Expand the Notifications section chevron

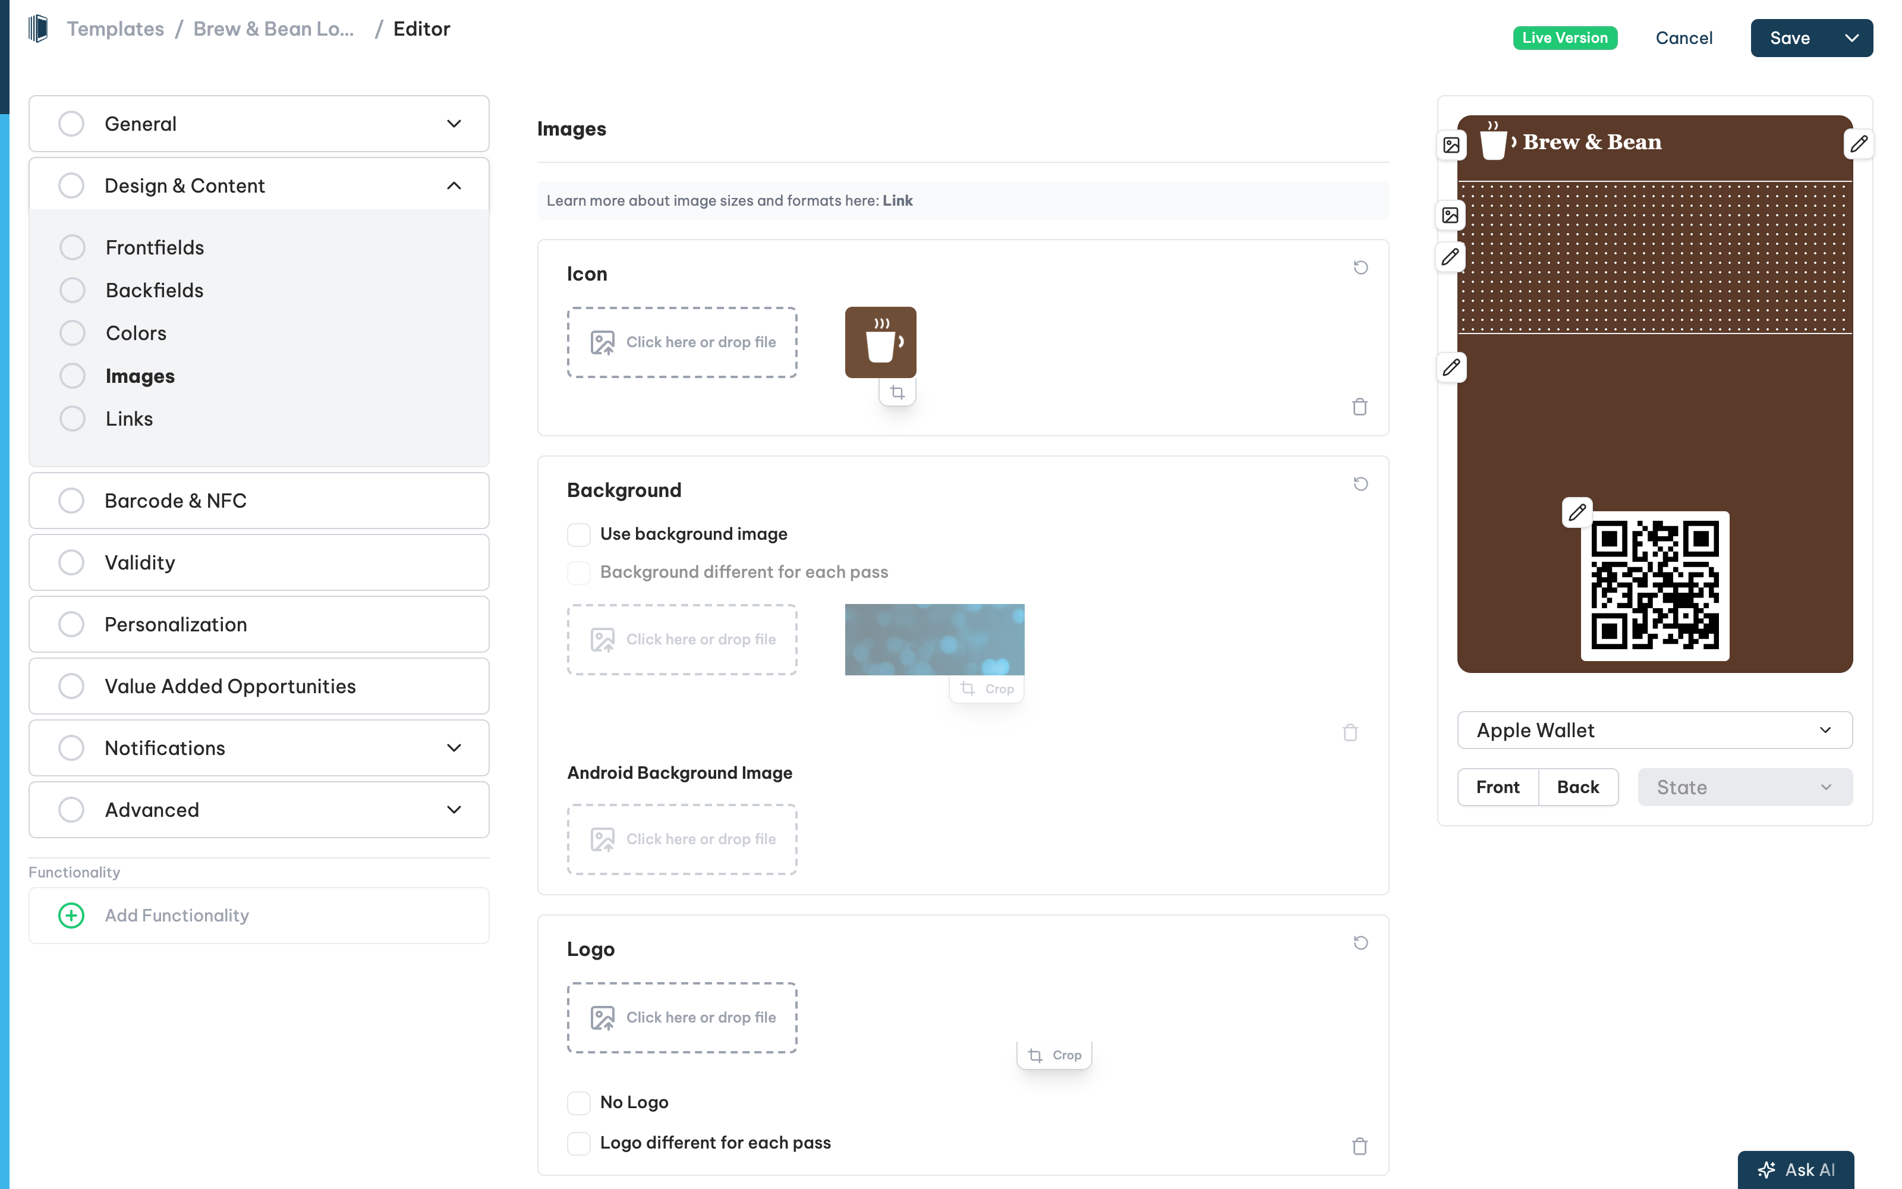point(454,748)
